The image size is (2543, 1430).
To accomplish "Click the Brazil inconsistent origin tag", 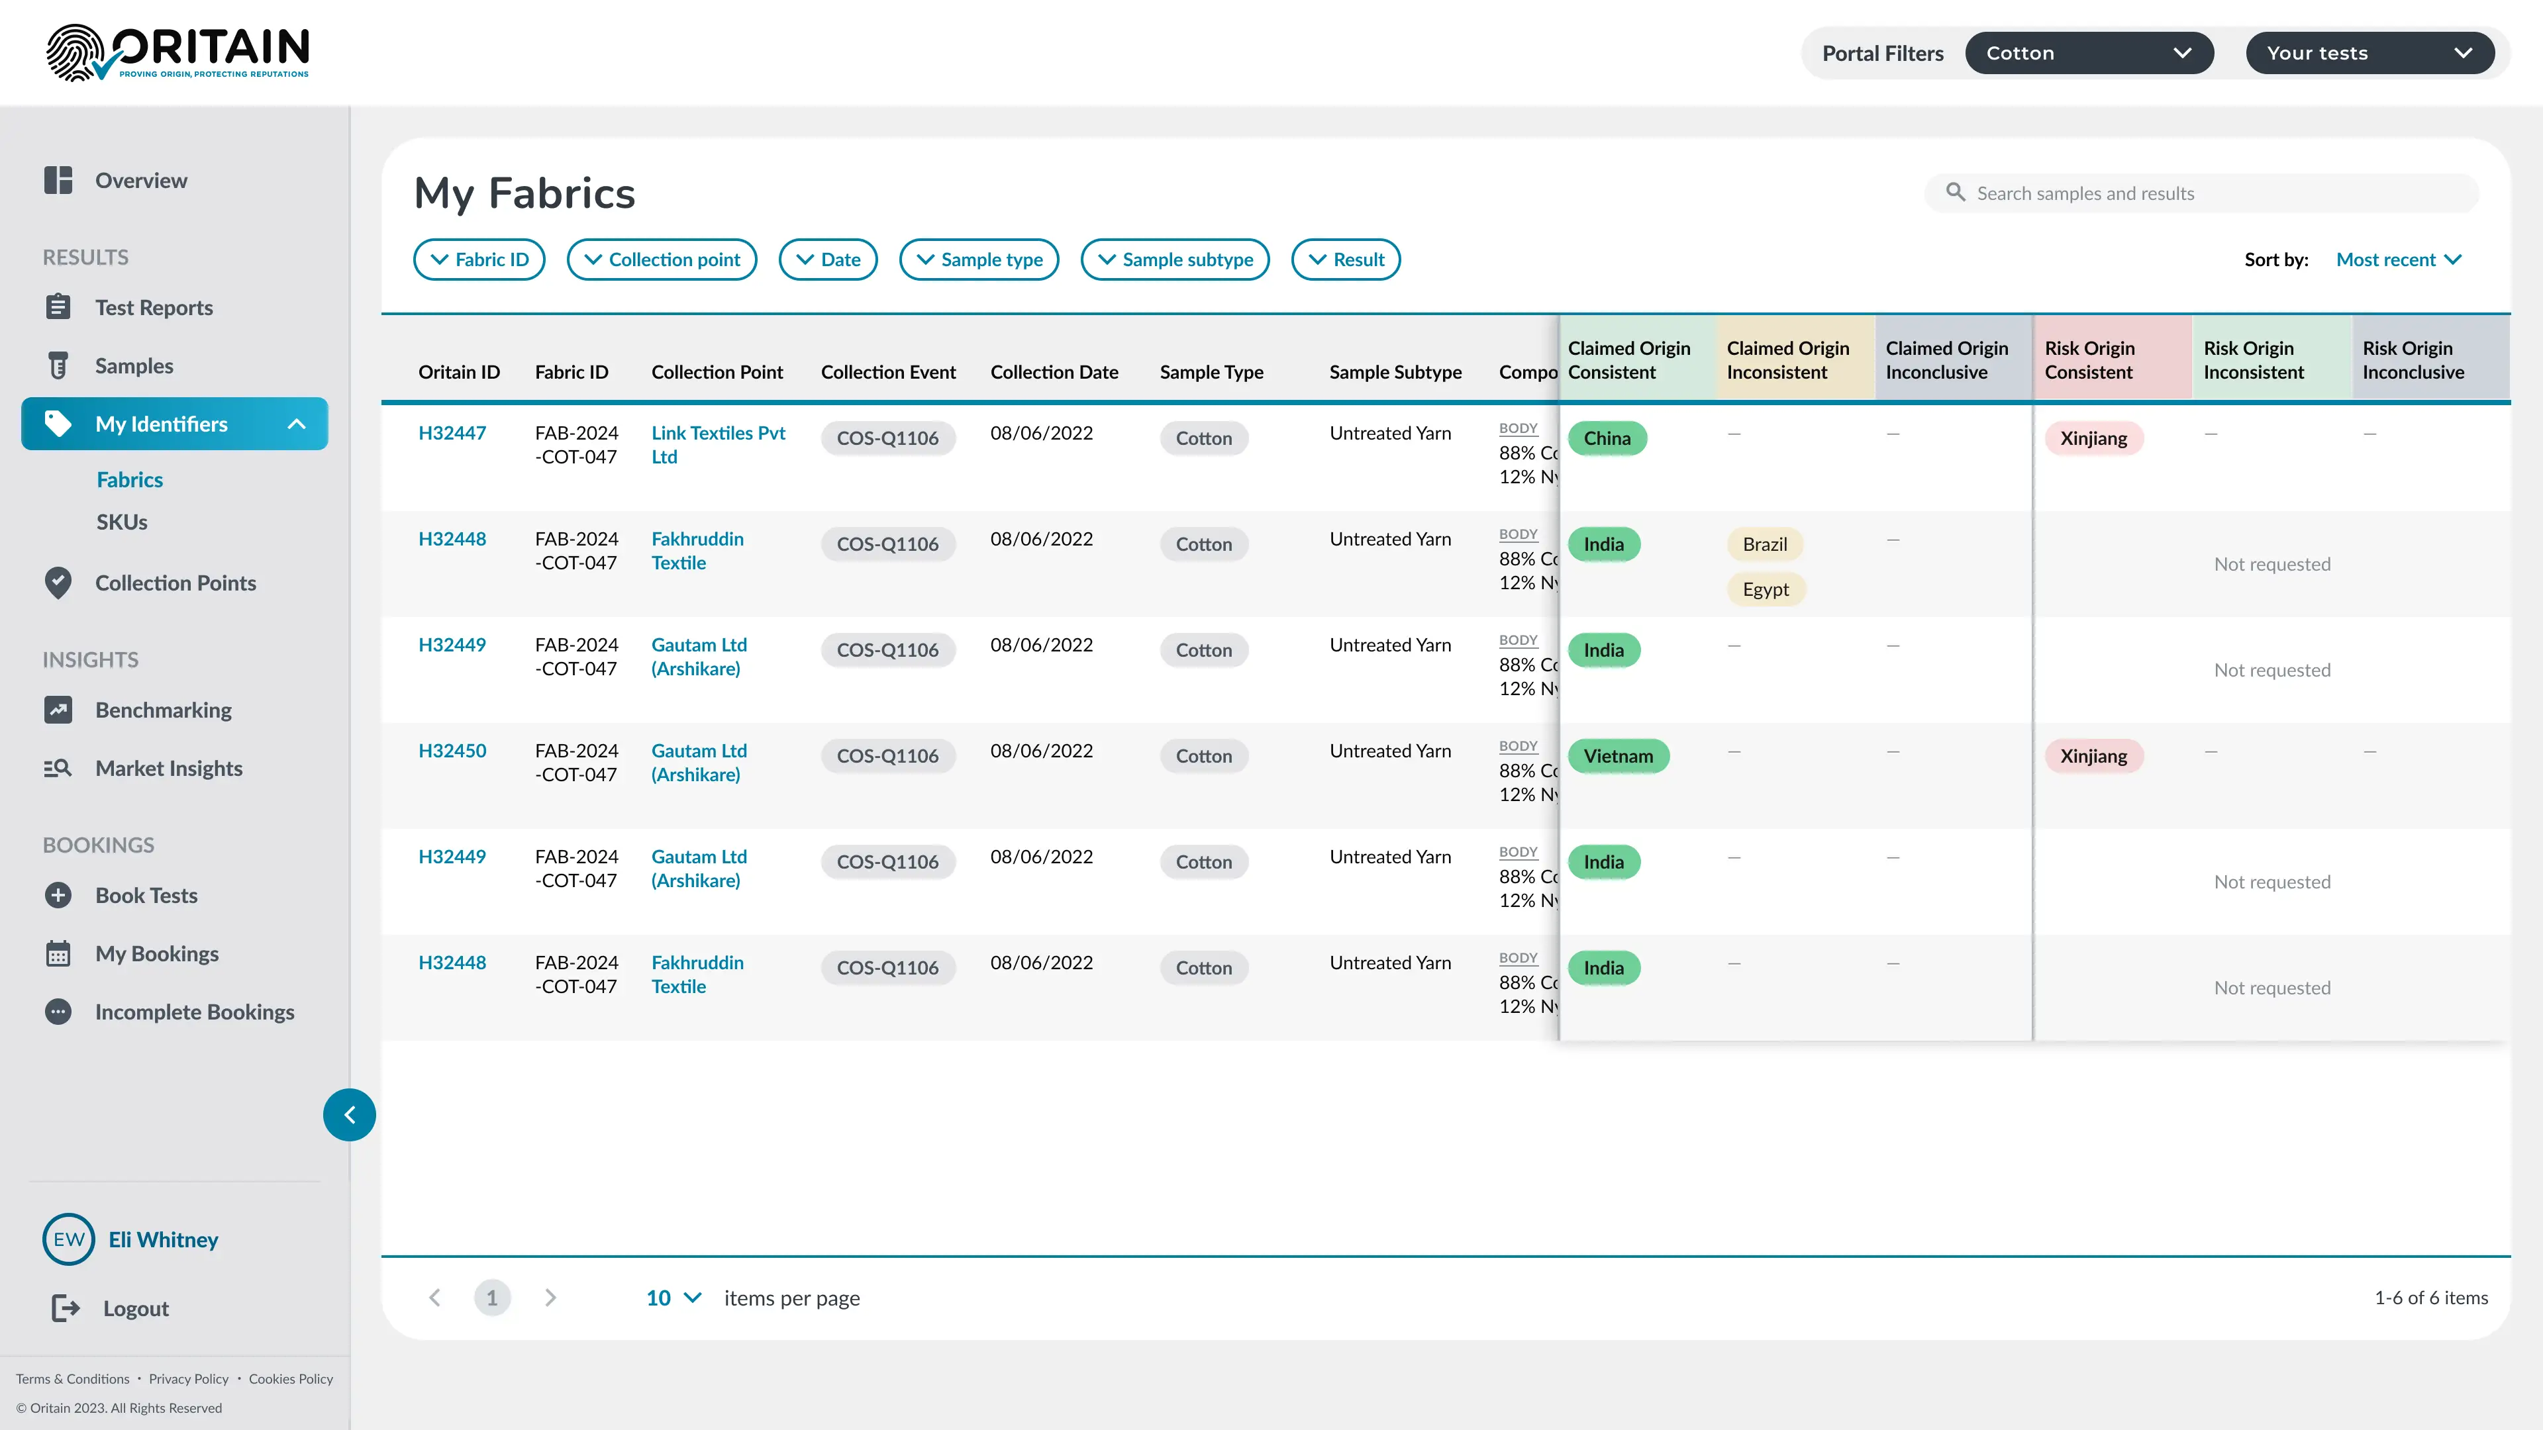I will click(x=1765, y=544).
